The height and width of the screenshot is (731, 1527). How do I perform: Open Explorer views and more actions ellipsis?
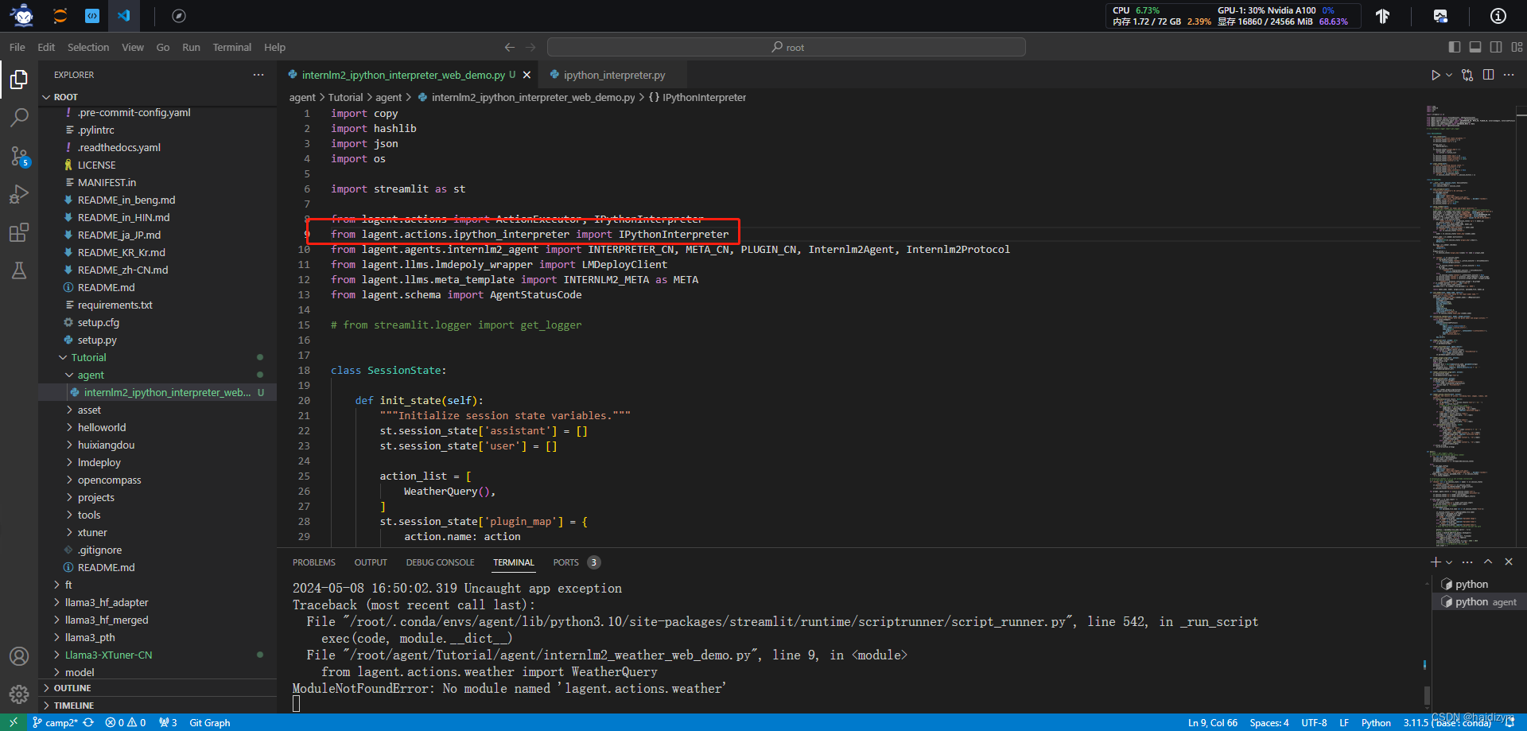258,75
